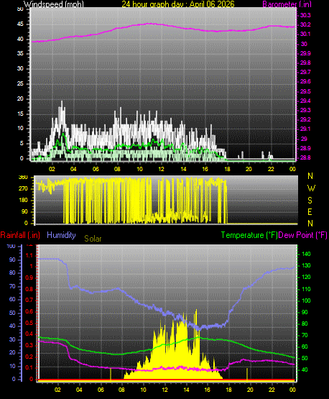Click the '29.4' barometer axis value

tap(305, 101)
